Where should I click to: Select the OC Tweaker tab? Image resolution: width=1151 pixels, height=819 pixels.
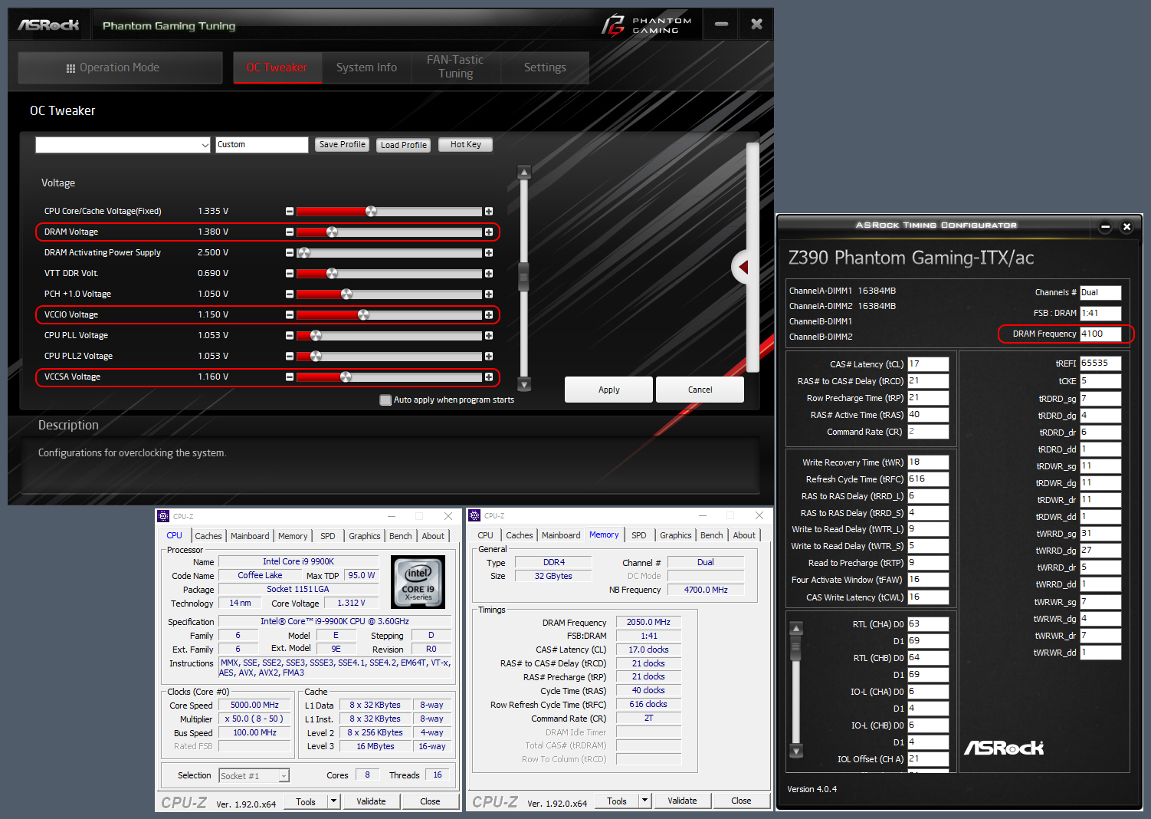pos(277,67)
